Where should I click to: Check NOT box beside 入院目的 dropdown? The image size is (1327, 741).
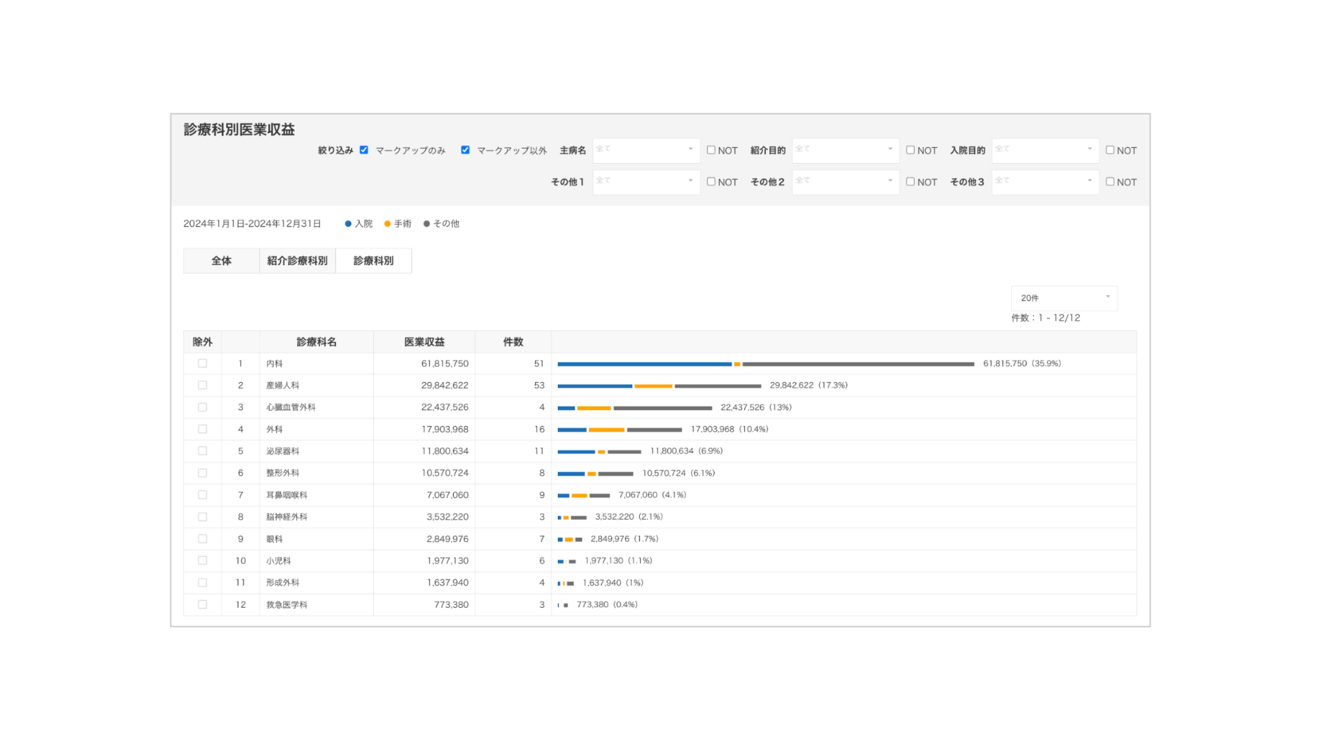click(1109, 150)
